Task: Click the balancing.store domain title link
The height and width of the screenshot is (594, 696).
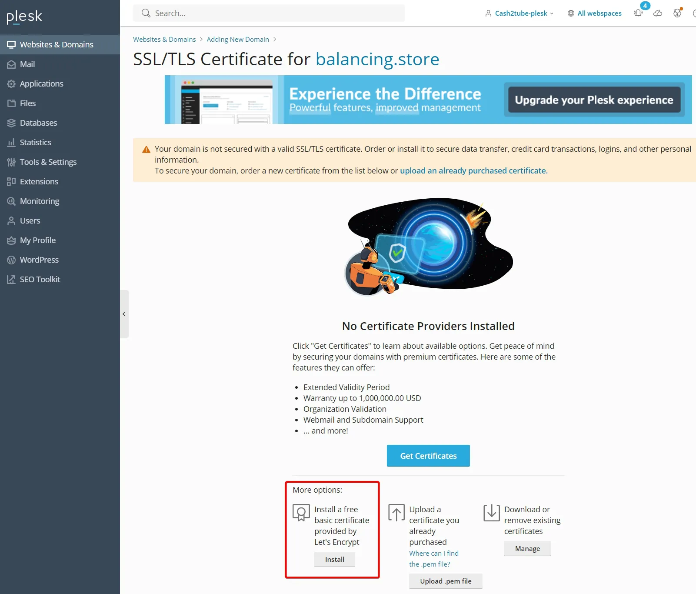Action: coord(377,59)
